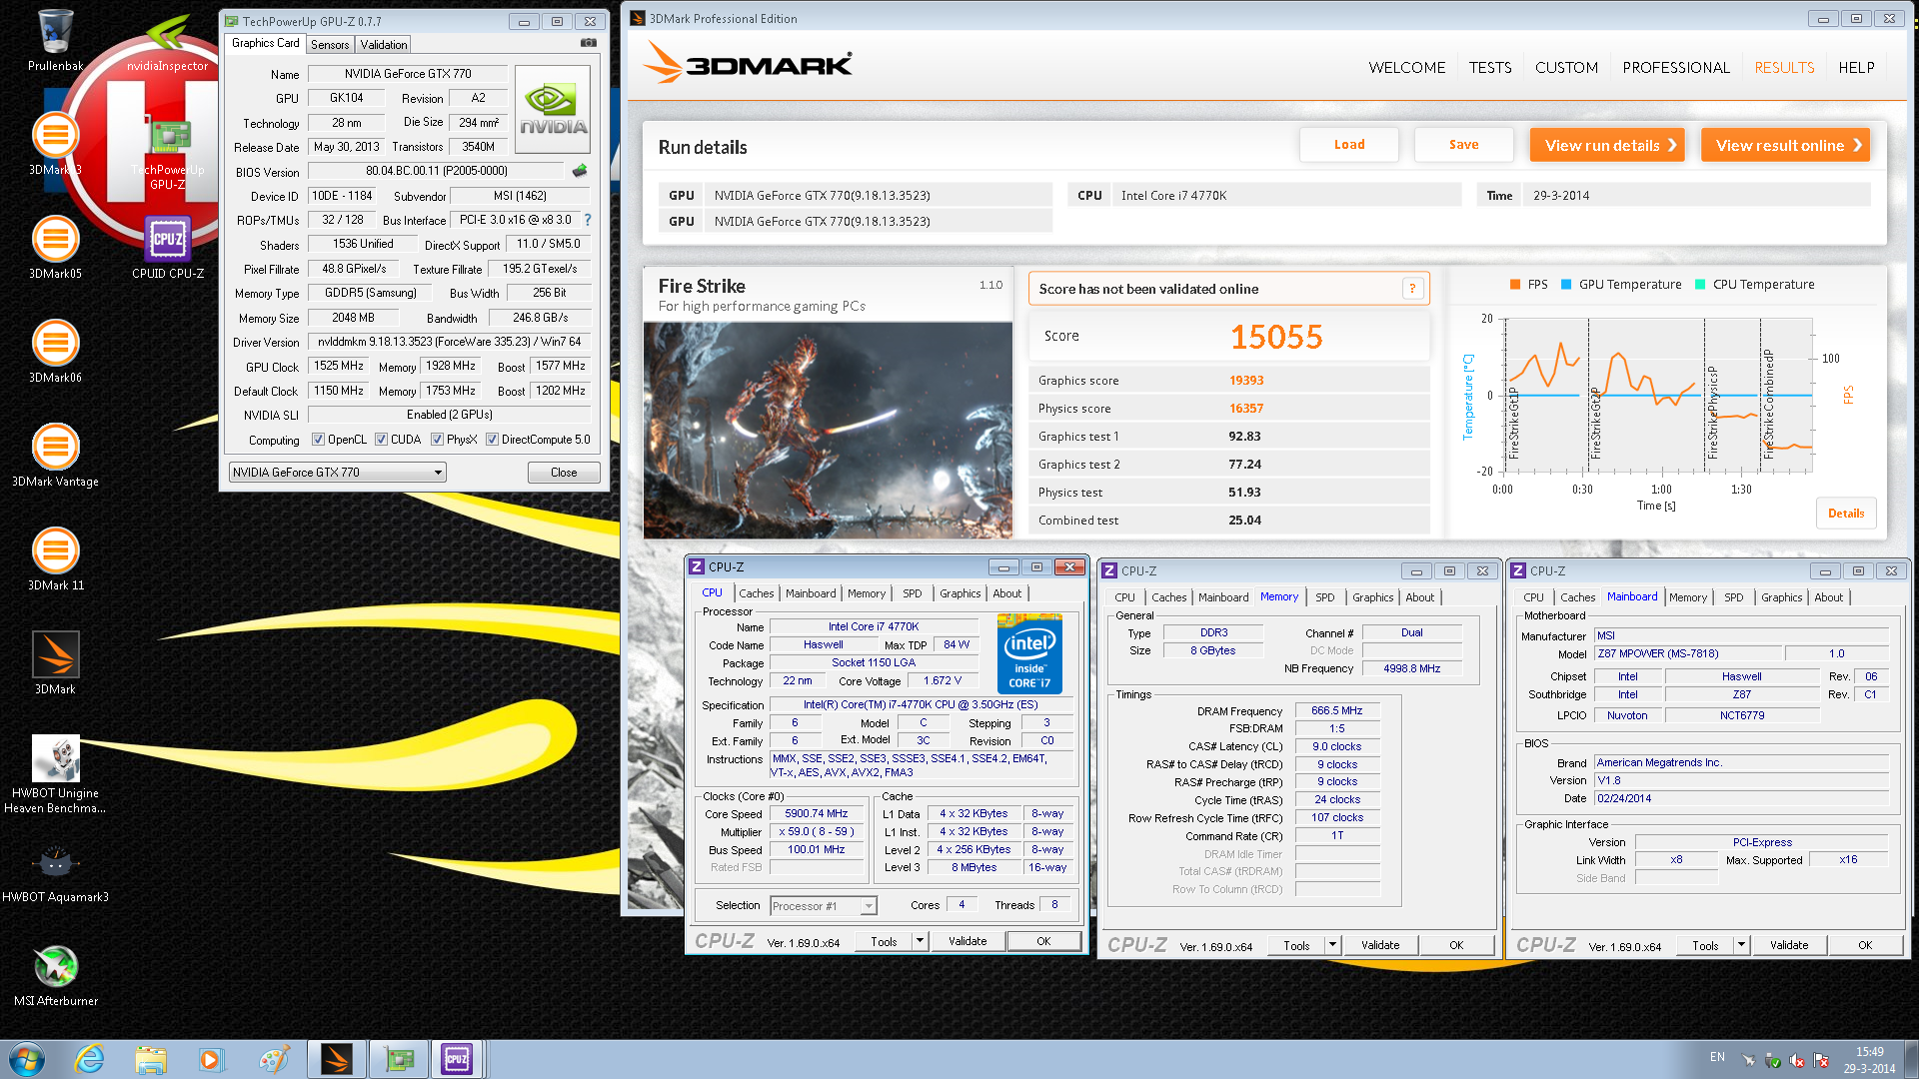Open SPD tab in CPU-Z Memory window
Screen dimensions: 1919x1079
point(1324,597)
